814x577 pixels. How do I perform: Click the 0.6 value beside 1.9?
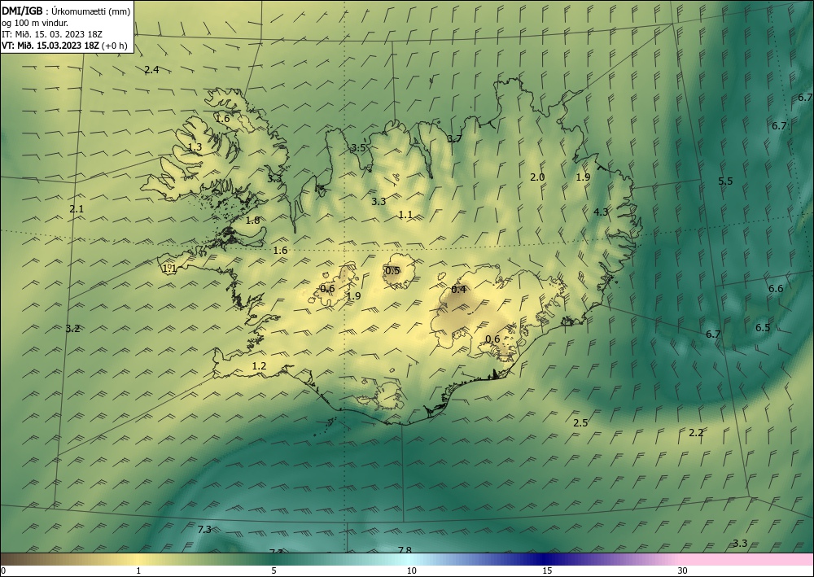[327, 288]
